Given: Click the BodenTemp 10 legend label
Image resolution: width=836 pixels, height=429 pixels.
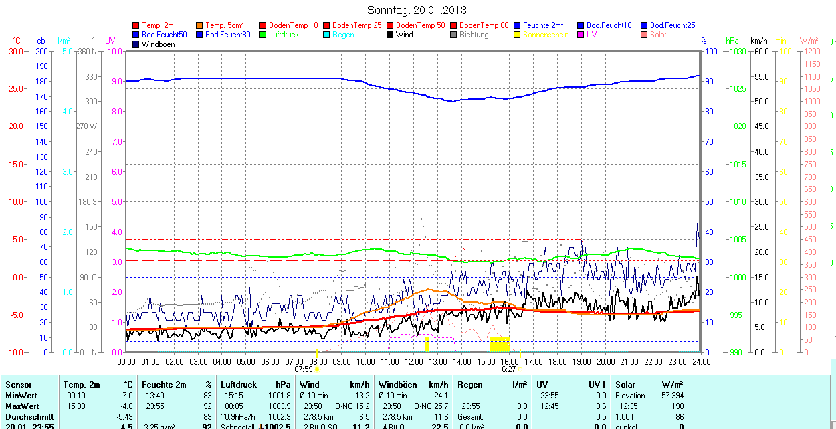Looking at the screenshot, I should tap(293, 25).
